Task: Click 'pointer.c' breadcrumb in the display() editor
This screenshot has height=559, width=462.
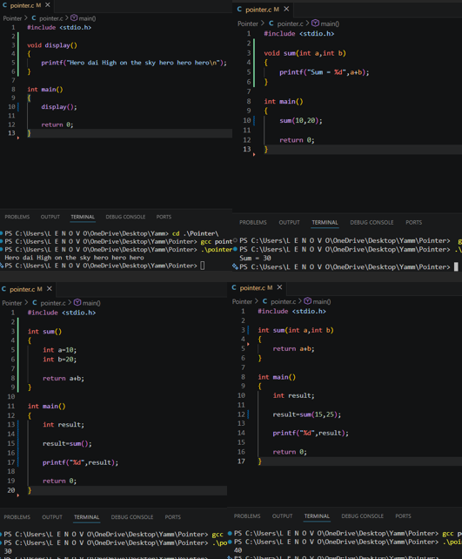Action: pyautogui.click(x=51, y=18)
